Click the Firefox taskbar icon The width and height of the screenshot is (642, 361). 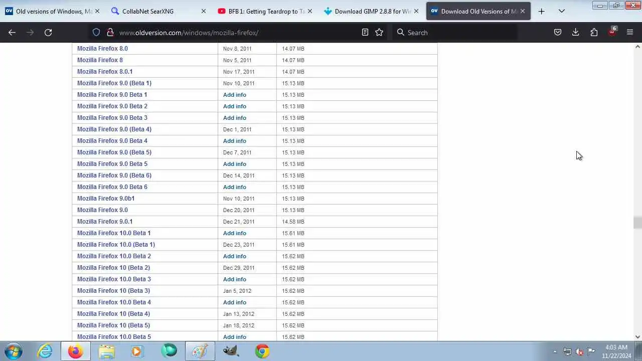click(x=76, y=351)
